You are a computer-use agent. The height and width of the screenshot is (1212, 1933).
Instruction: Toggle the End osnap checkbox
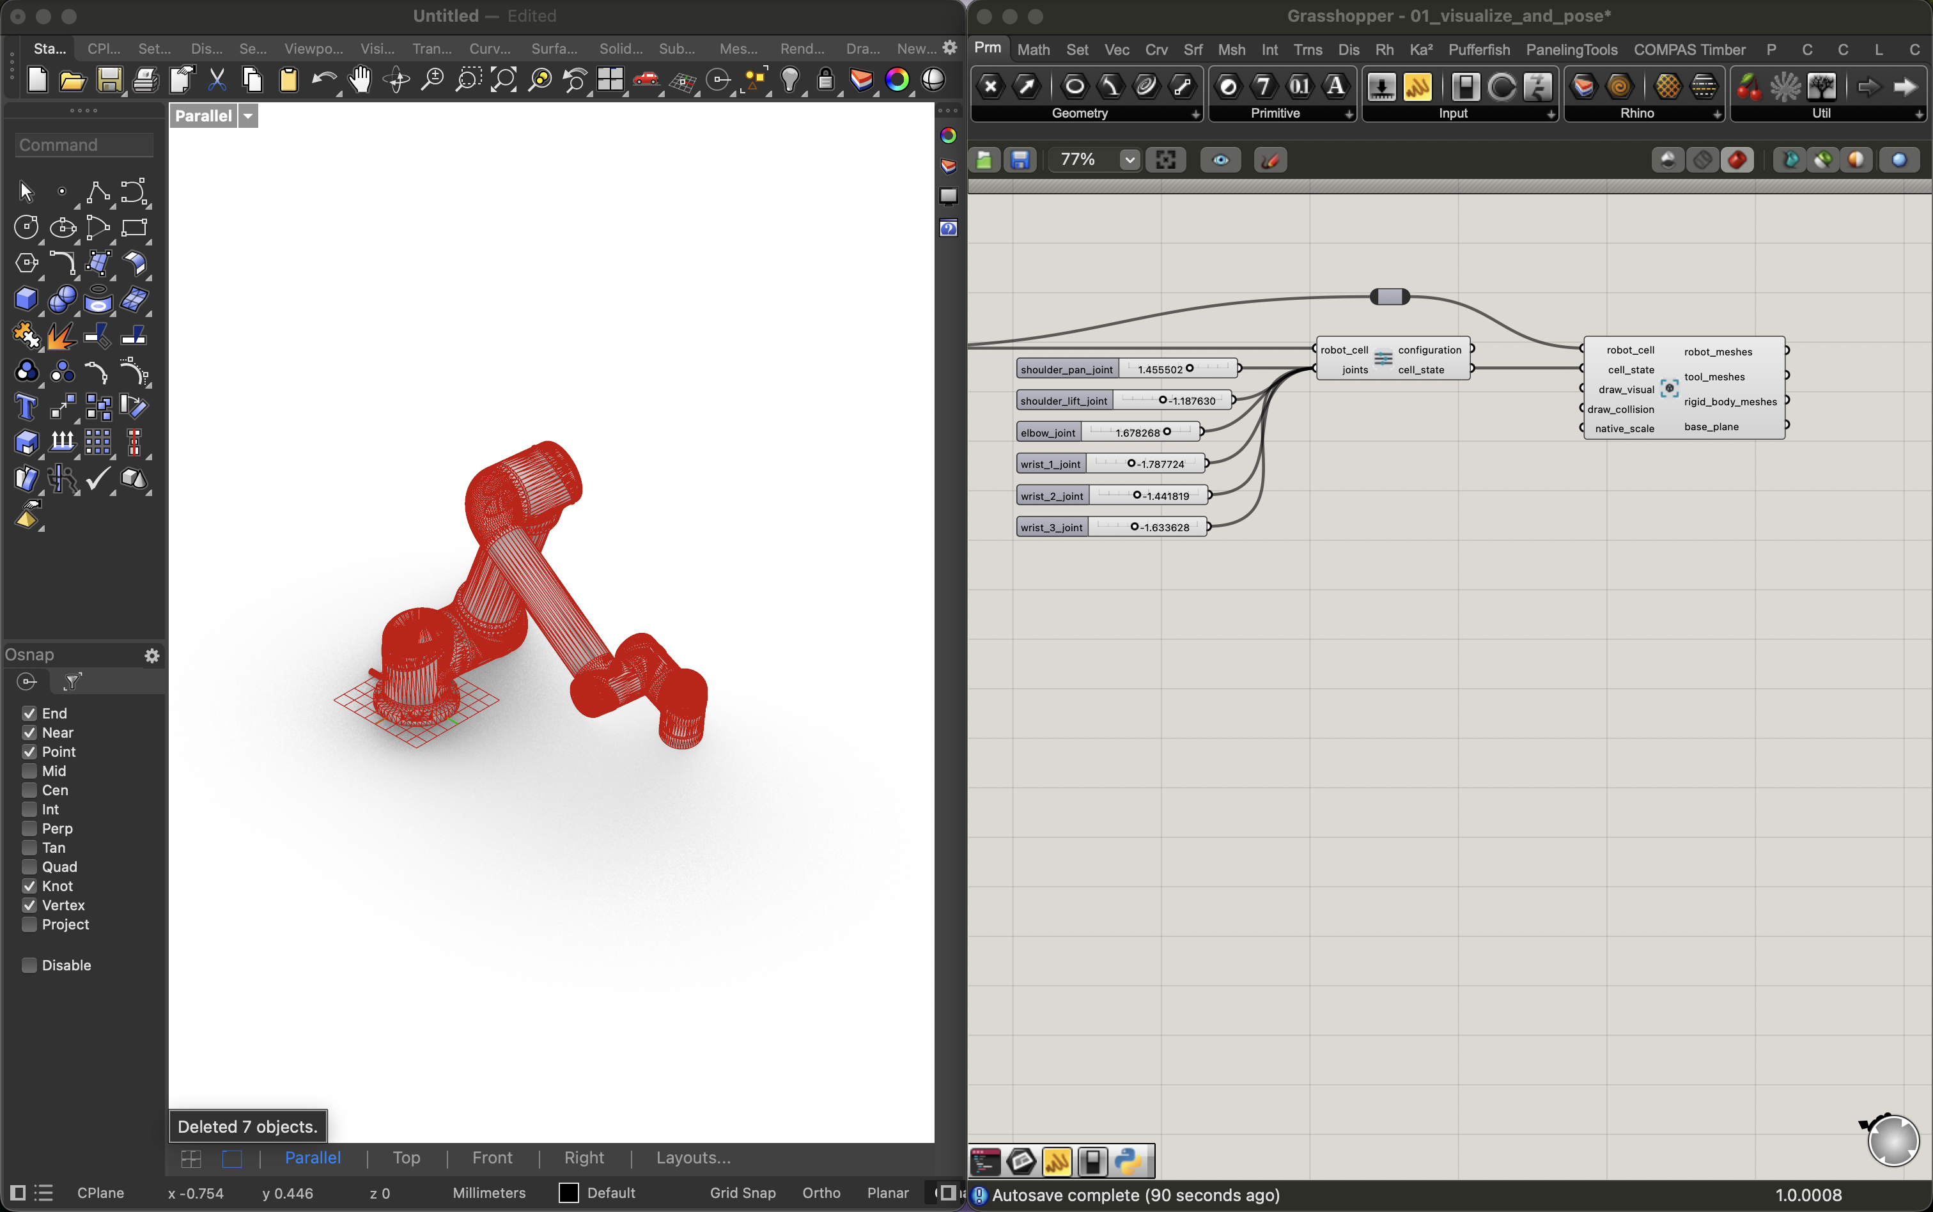(29, 713)
